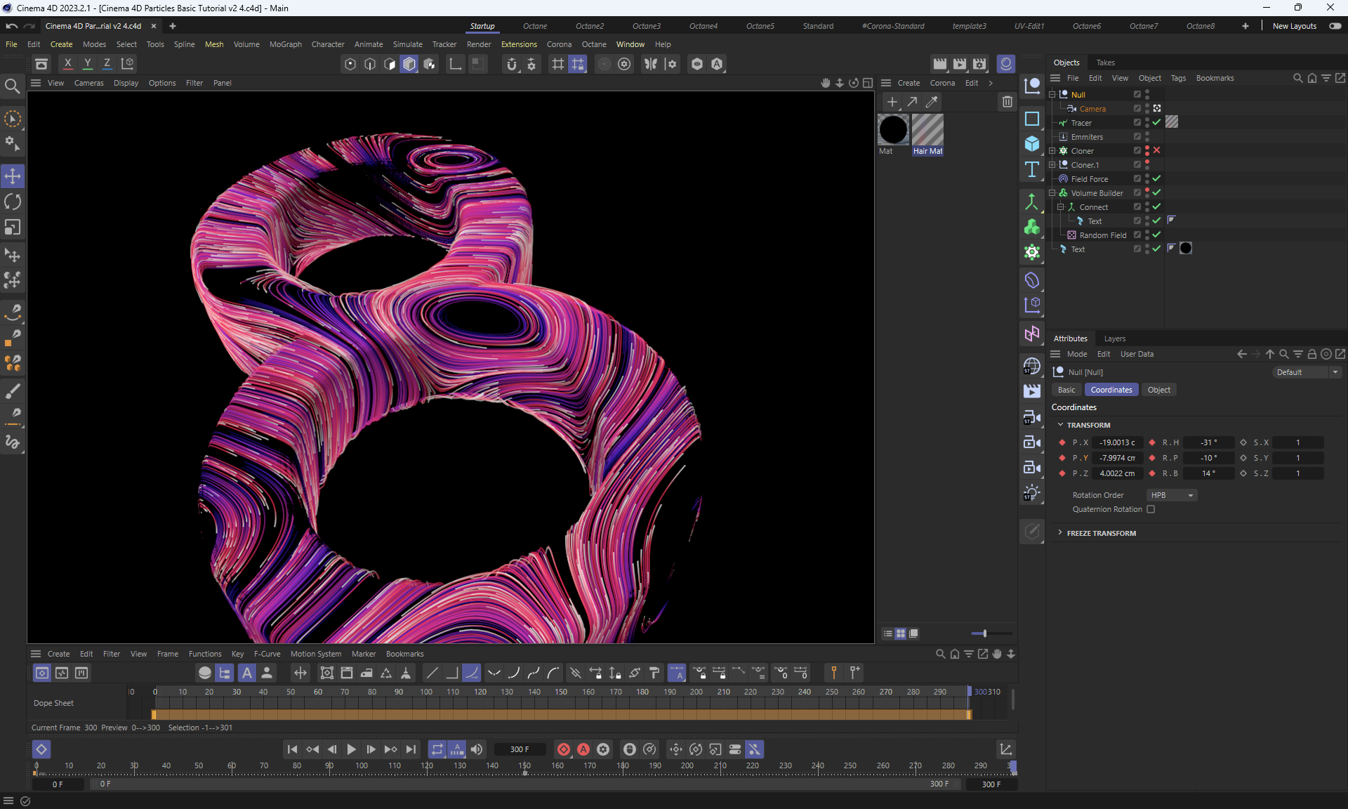The height and width of the screenshot is (809, 1348).
Task: Select the Rotate tool in left toolbar
Action: pos(13,202)
